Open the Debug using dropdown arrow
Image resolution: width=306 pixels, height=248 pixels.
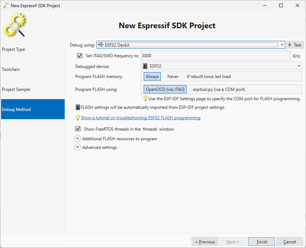282,45
